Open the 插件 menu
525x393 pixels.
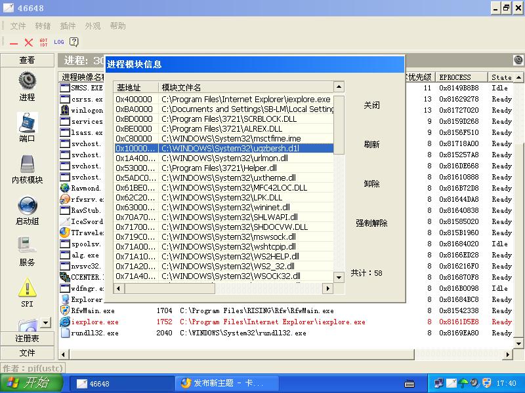pos(68,26)
